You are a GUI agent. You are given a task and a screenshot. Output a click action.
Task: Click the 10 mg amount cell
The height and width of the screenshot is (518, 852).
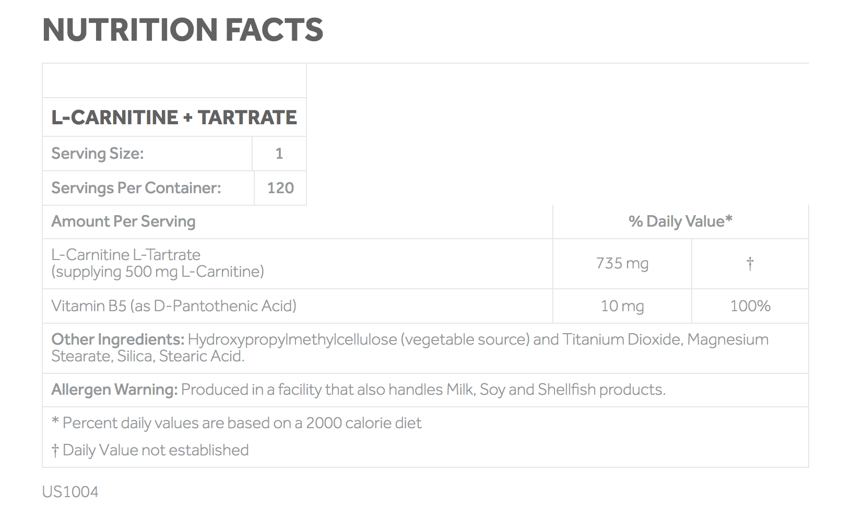[x=622, y=306]
